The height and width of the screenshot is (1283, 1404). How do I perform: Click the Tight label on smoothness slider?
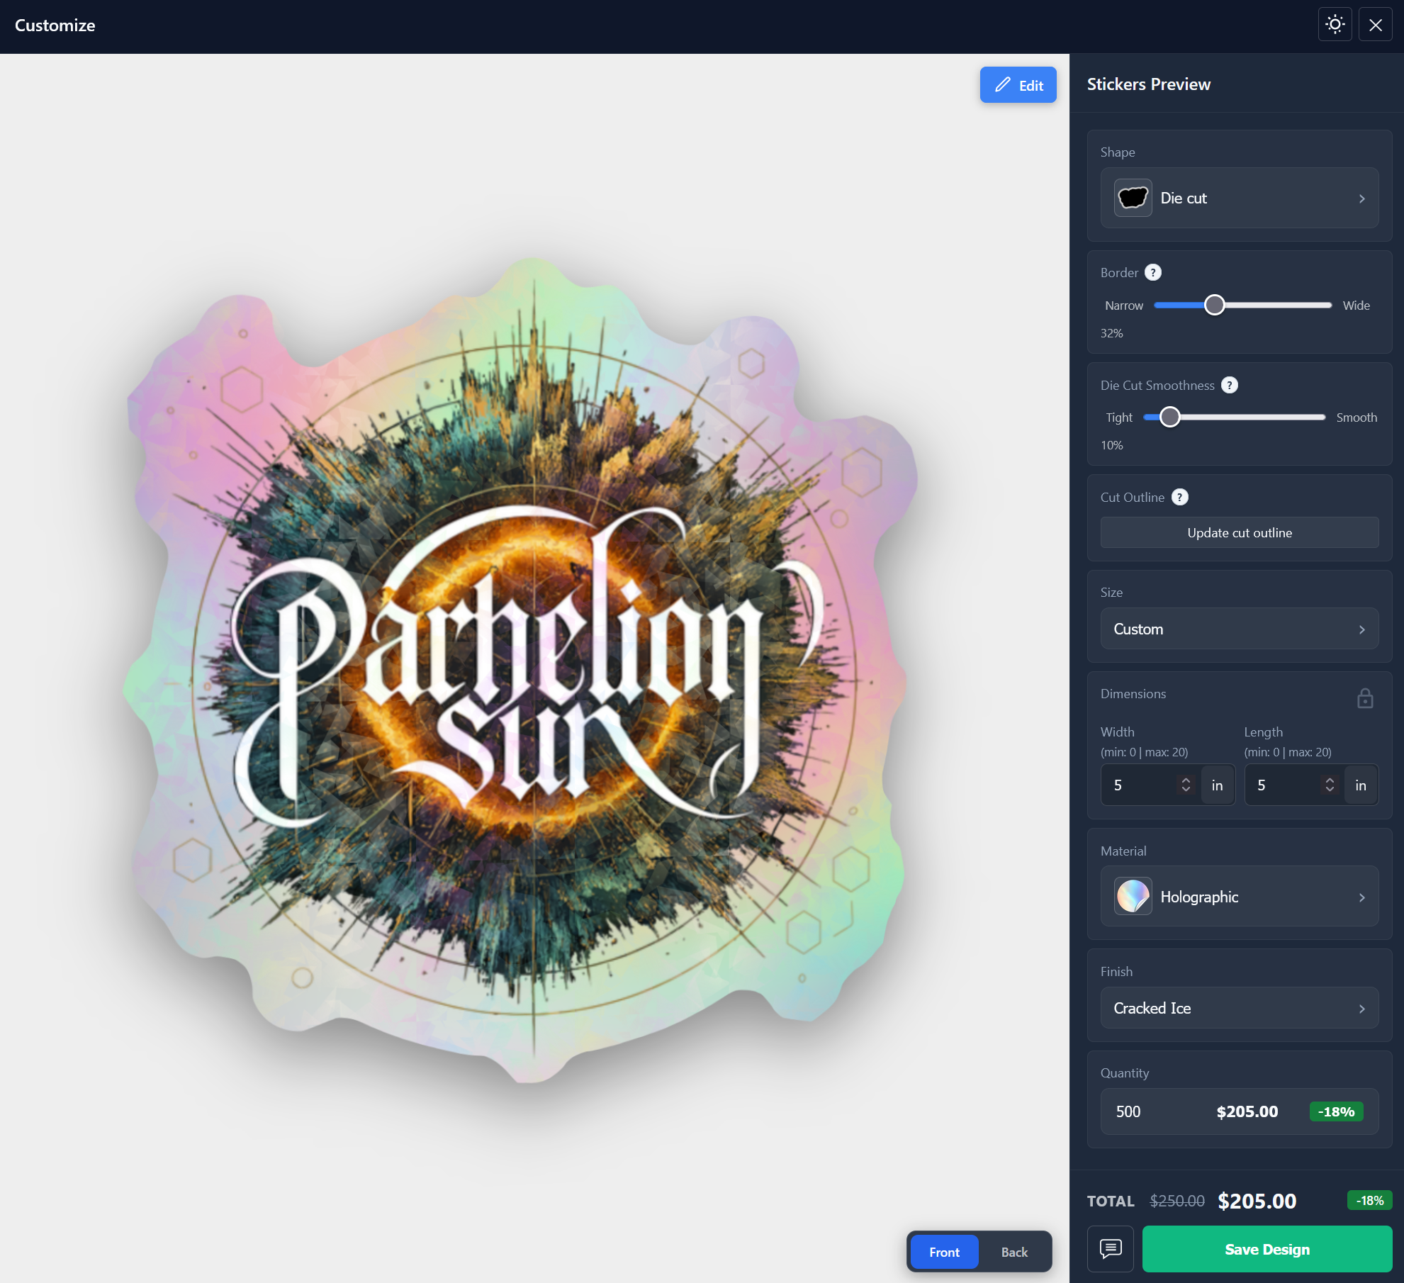[1119, 417]
